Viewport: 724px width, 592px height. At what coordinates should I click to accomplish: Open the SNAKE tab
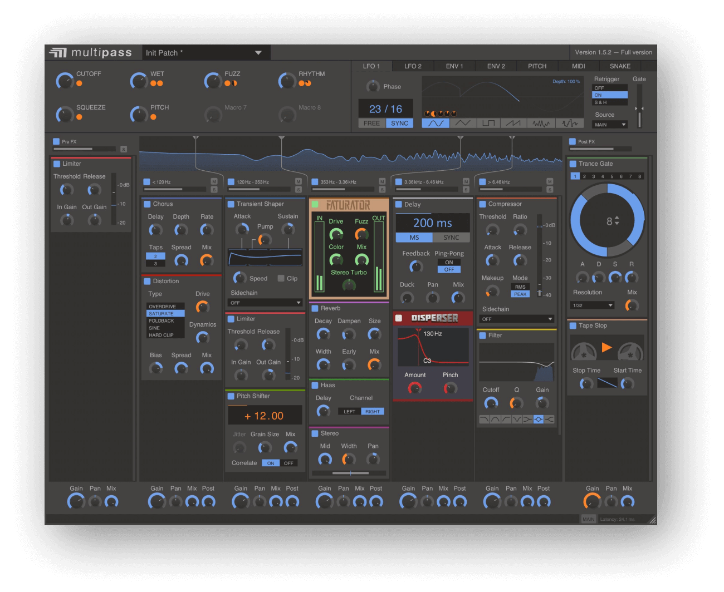(620, 66)
